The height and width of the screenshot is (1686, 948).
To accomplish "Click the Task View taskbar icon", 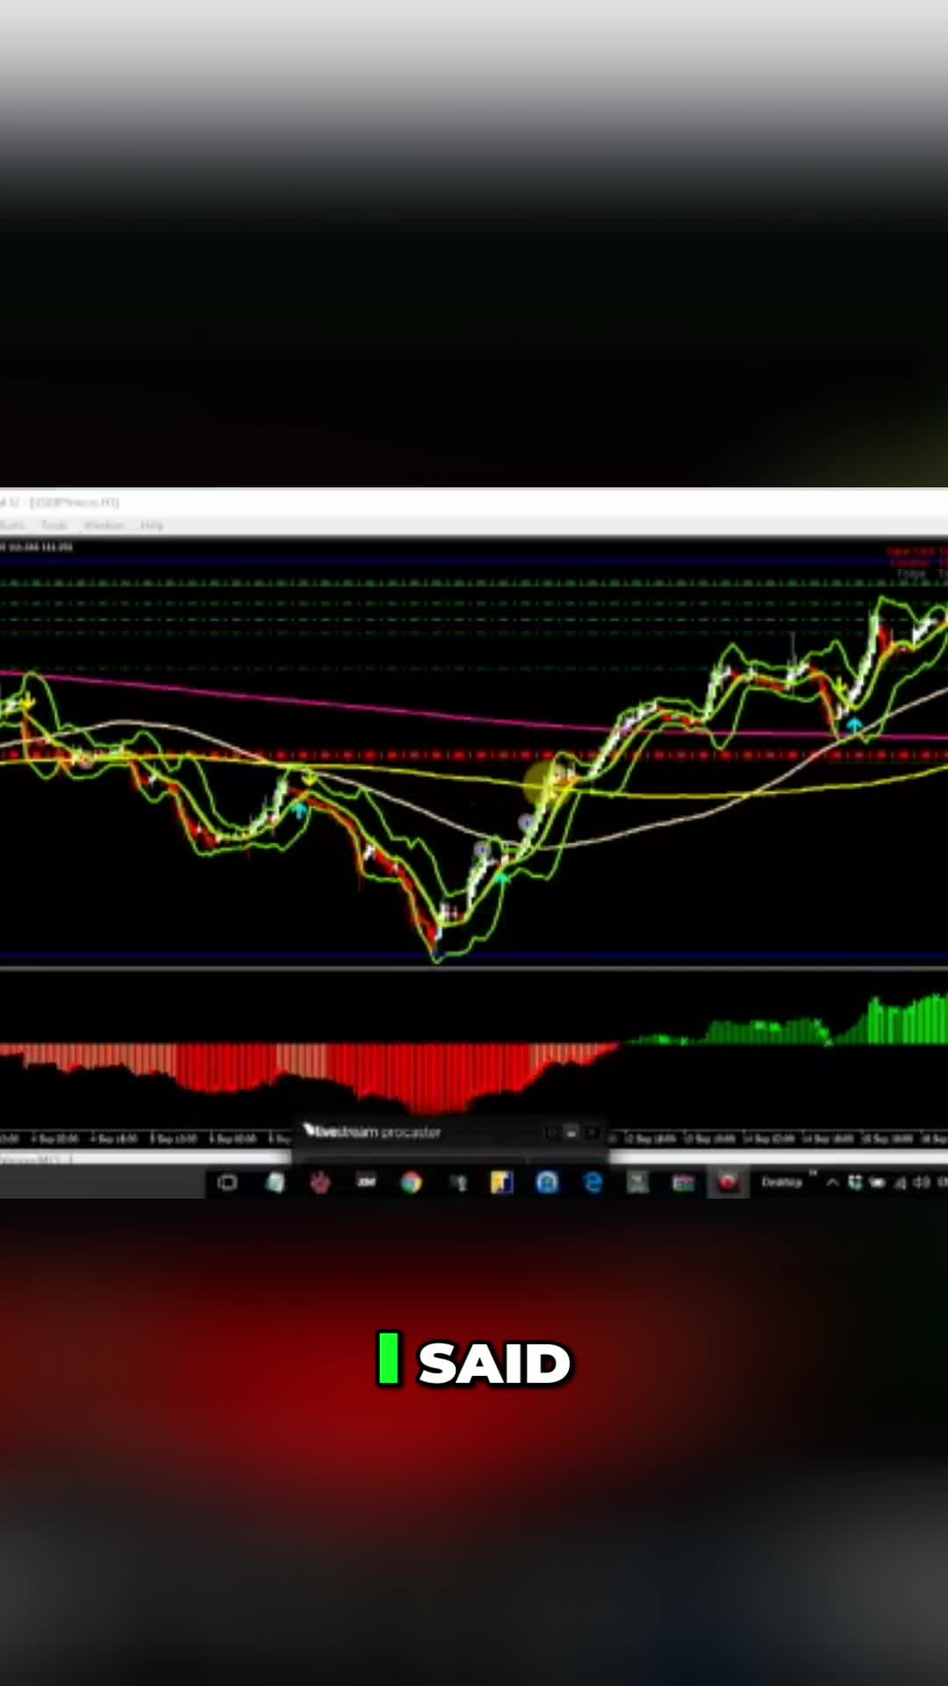I will pos(227,1183).
